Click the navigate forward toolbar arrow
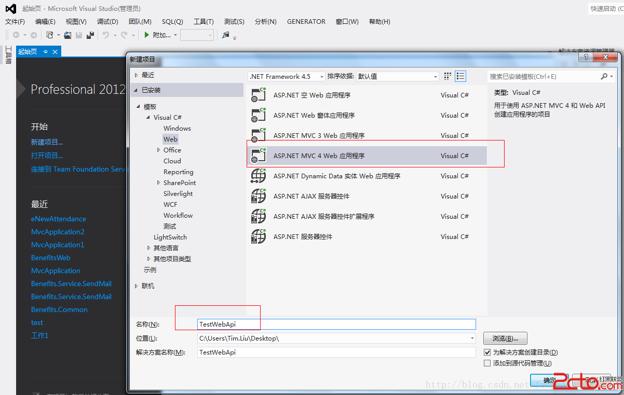The height and width of the screenshot is (395, 624). click(34, 35)
